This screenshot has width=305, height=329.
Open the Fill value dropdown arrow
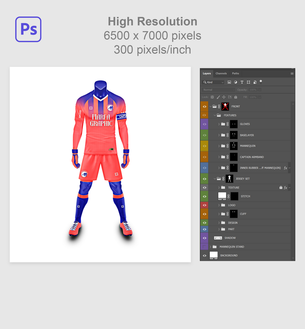tap(260, 97)
